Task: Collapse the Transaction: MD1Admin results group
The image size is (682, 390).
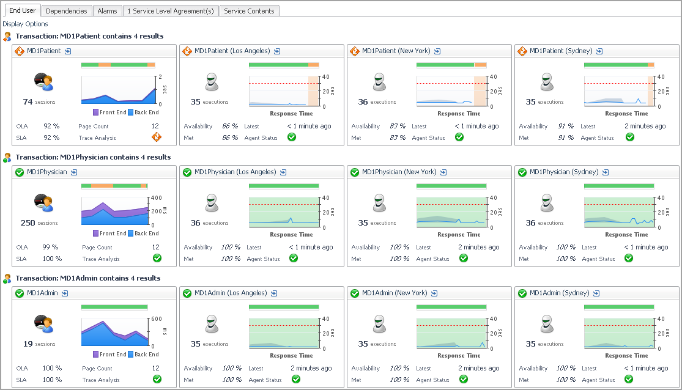Action: pos(88,278)
